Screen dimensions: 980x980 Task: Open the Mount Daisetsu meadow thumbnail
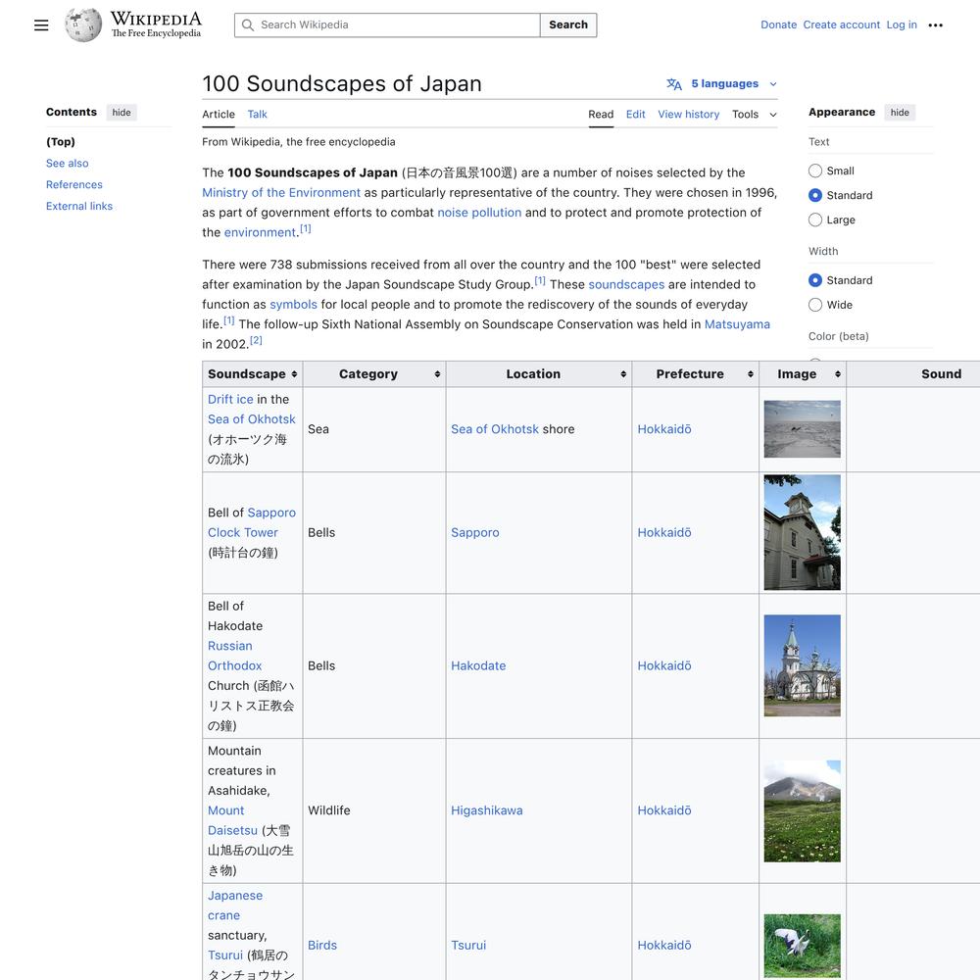pyautogui.click(x=802, y=810)
